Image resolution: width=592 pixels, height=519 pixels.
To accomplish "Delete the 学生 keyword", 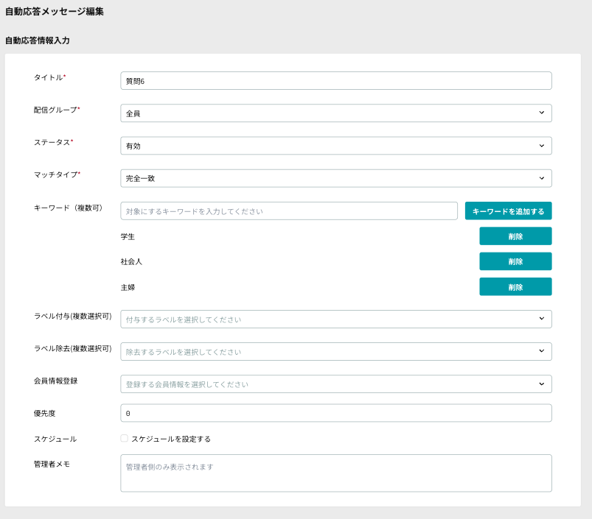I will click(515, 236).
